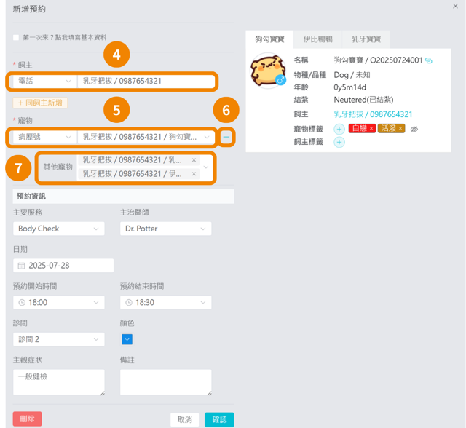
Task: Click the 同飼主新增 button
Action: 40,103
